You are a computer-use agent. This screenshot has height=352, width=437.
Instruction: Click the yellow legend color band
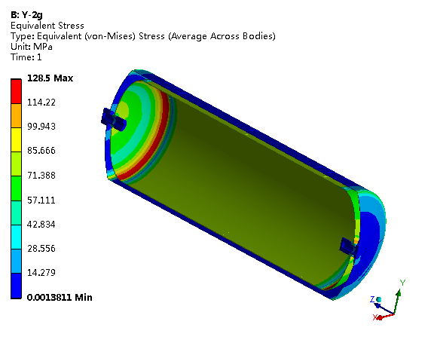[16, 139]
